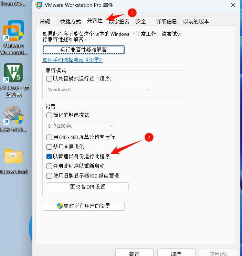Click the shield icon on 更改所有用户的设置
242x256 pixels.
point(60,206)
